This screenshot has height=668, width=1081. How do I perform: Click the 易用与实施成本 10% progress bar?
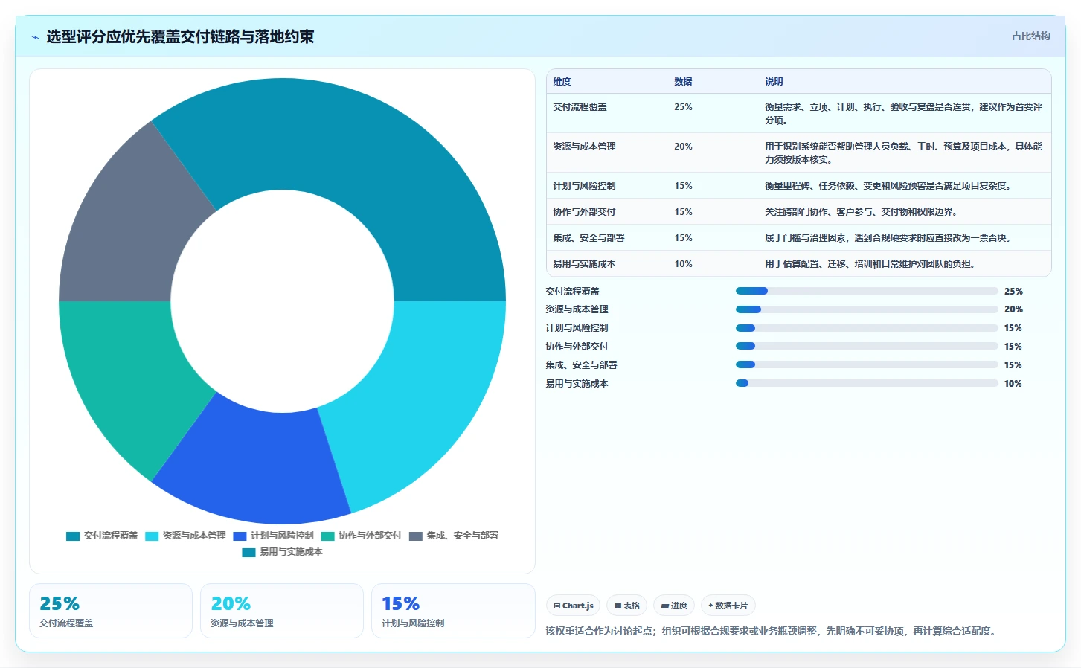point(867,383)
